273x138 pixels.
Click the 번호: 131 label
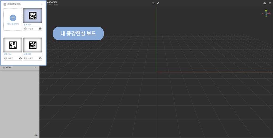tap(27, 25)
